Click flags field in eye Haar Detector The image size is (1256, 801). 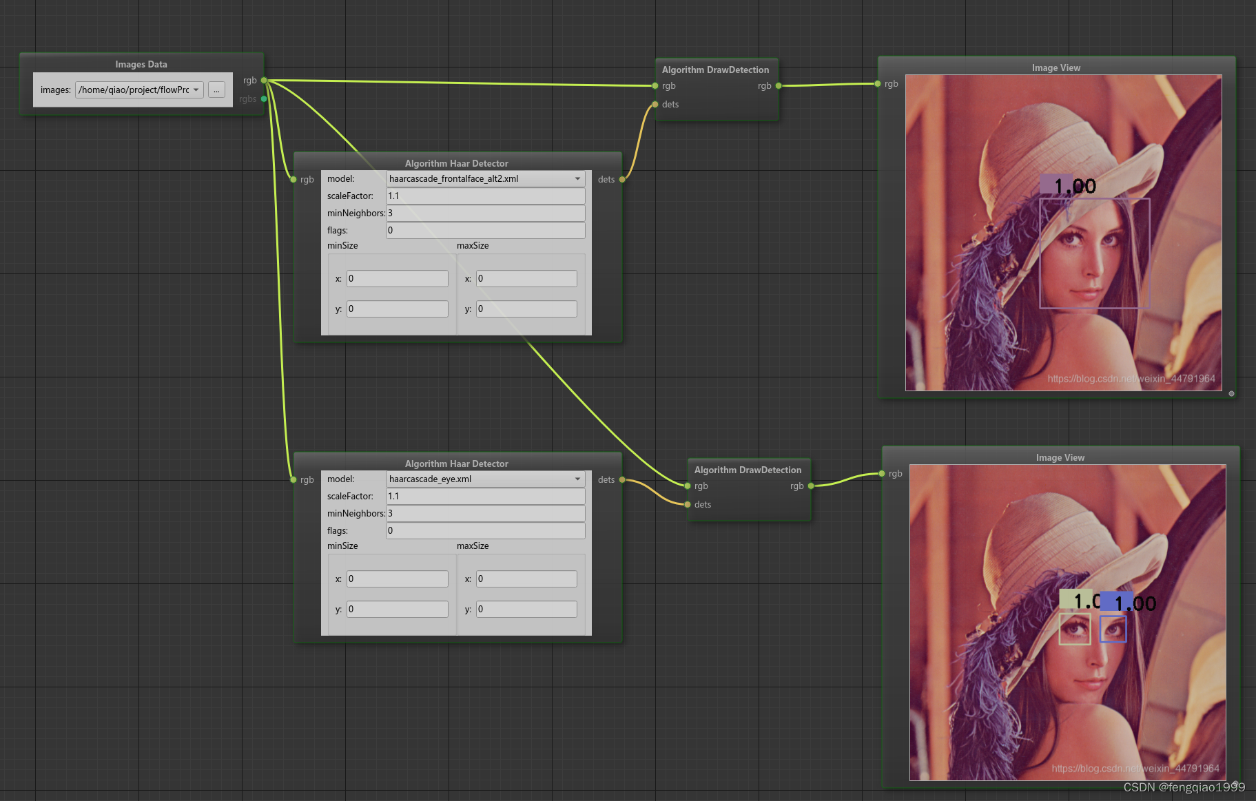coord(485,530)
